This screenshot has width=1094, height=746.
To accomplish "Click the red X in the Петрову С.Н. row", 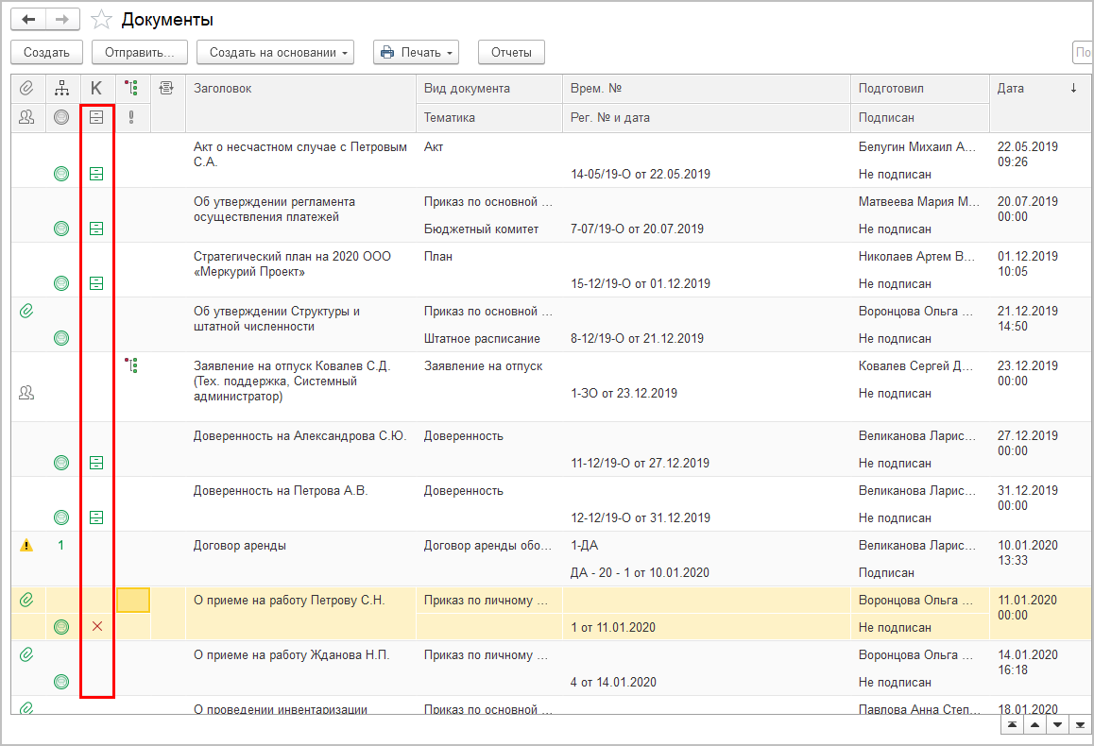I will click(x=96, y=626).
